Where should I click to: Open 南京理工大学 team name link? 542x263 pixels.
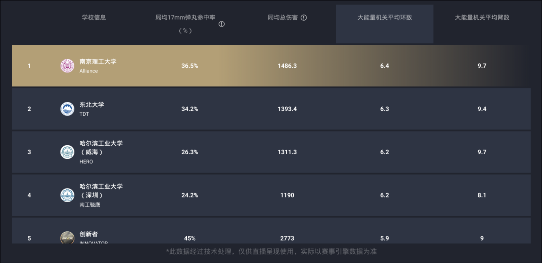point(98,61)
